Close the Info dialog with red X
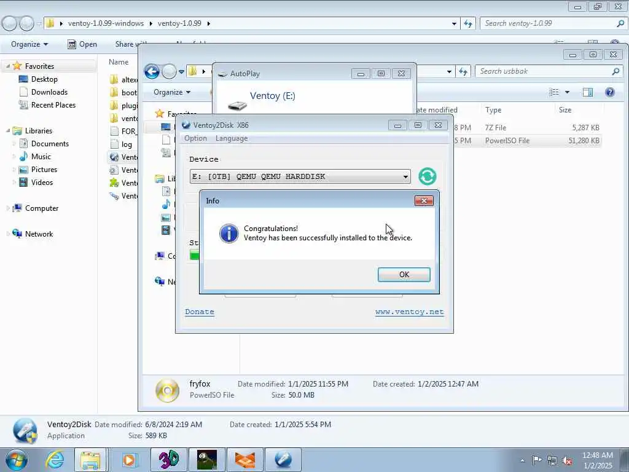Image resolution: width=629 pixels, height=472 pixels. point(424,201)
